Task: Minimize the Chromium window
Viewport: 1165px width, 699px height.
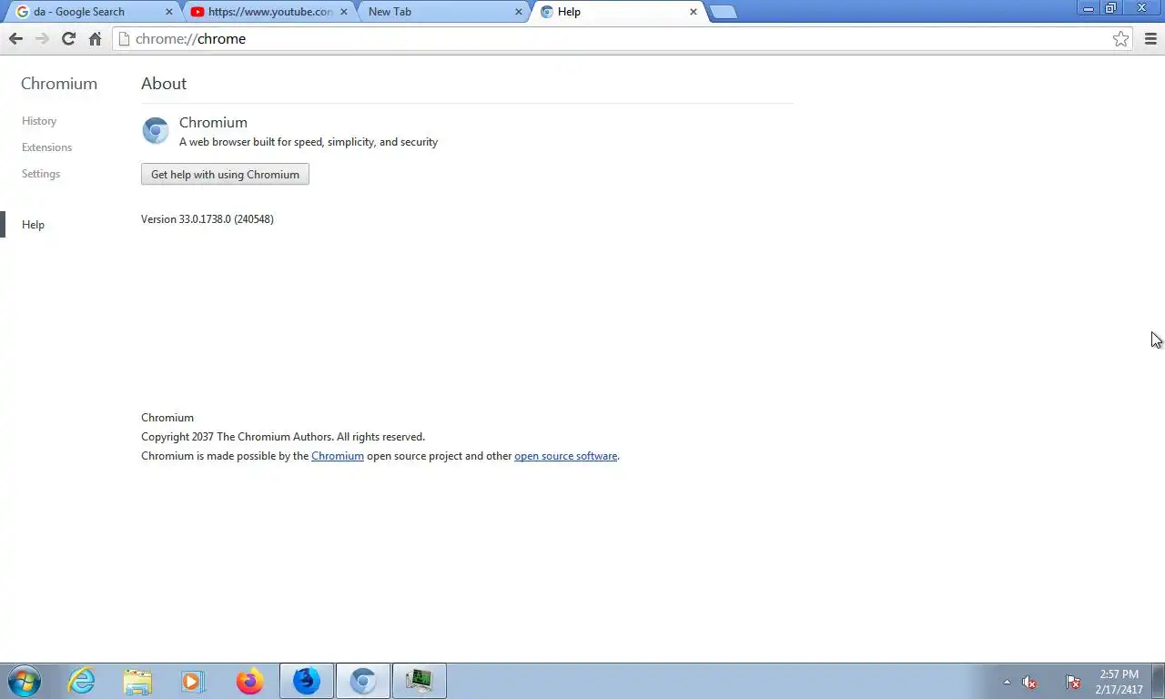Action: (x=1089, y=8)
